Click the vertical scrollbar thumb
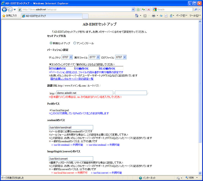The width and height of the screenshot is (203, 181). pyautogui.click(x=200, y=83)
